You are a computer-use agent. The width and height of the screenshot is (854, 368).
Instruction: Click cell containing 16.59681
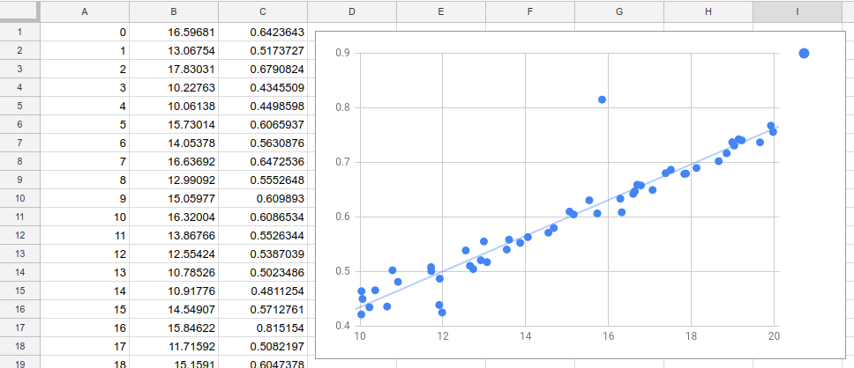click(174, 32)
